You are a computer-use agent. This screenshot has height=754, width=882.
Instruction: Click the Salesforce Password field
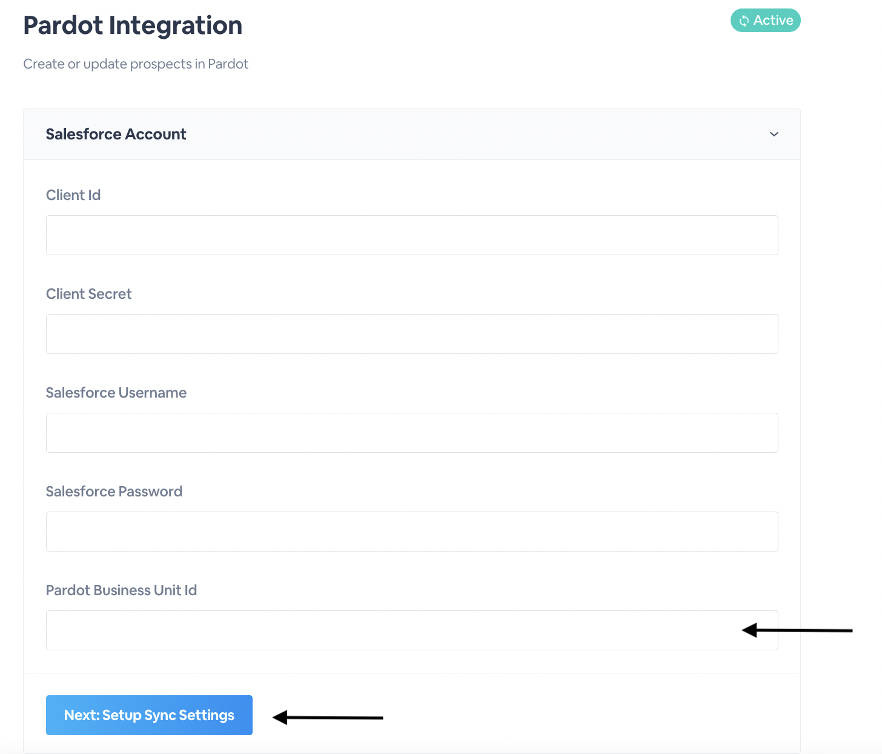coord(412,532)
